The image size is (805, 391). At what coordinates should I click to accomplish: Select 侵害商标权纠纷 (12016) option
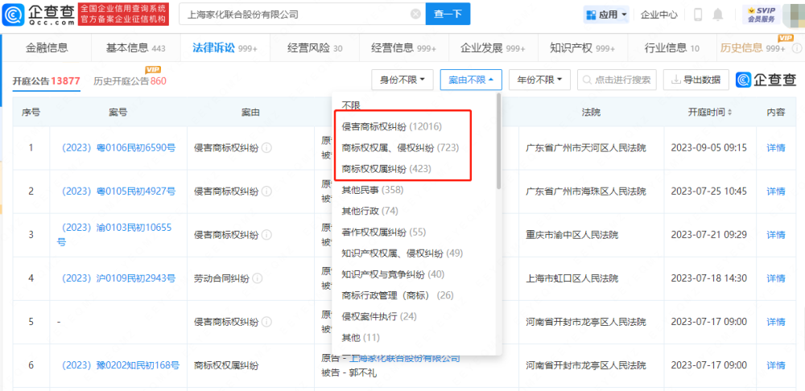pyautogui.click(x=392, y=126)
